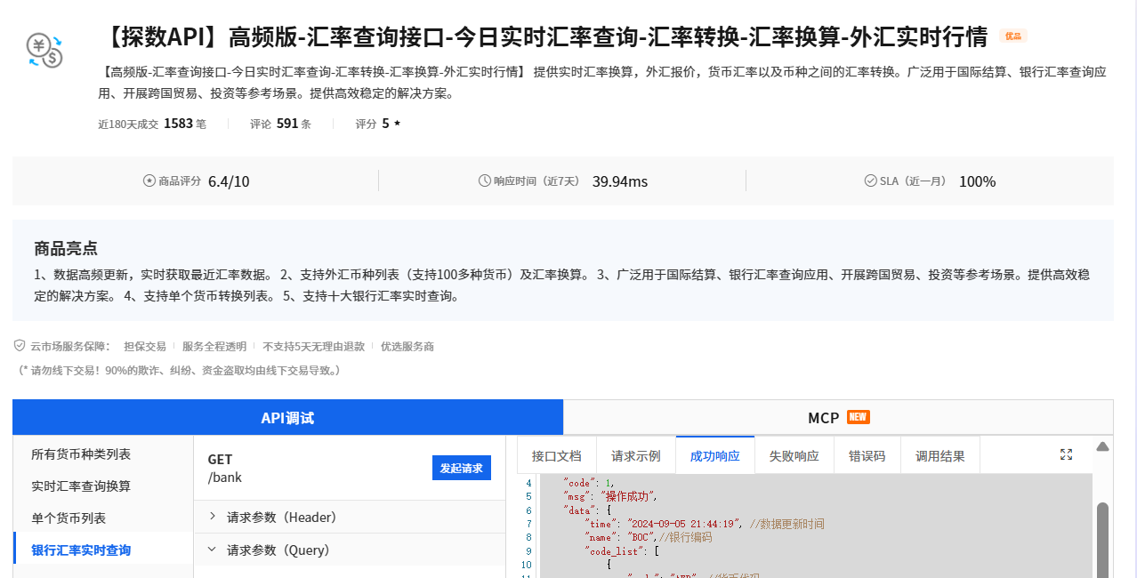The image size is (1137, 578).
Task: Click the 担保交易 guarantee link
Action: [x=145, y=346]
